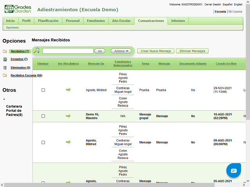This screenshot has width=250, height=187.
Task: Select the Mensaje grupal row checkbox
Action: (43, 116)
